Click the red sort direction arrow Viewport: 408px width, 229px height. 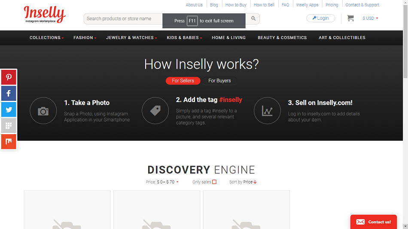pos(255,182)
